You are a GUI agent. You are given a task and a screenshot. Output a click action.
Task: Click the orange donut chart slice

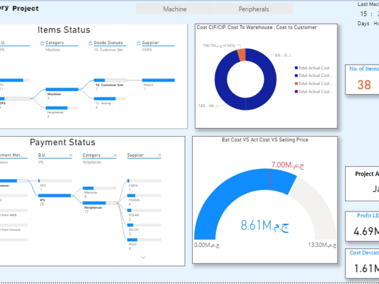[x=241, y=55]
